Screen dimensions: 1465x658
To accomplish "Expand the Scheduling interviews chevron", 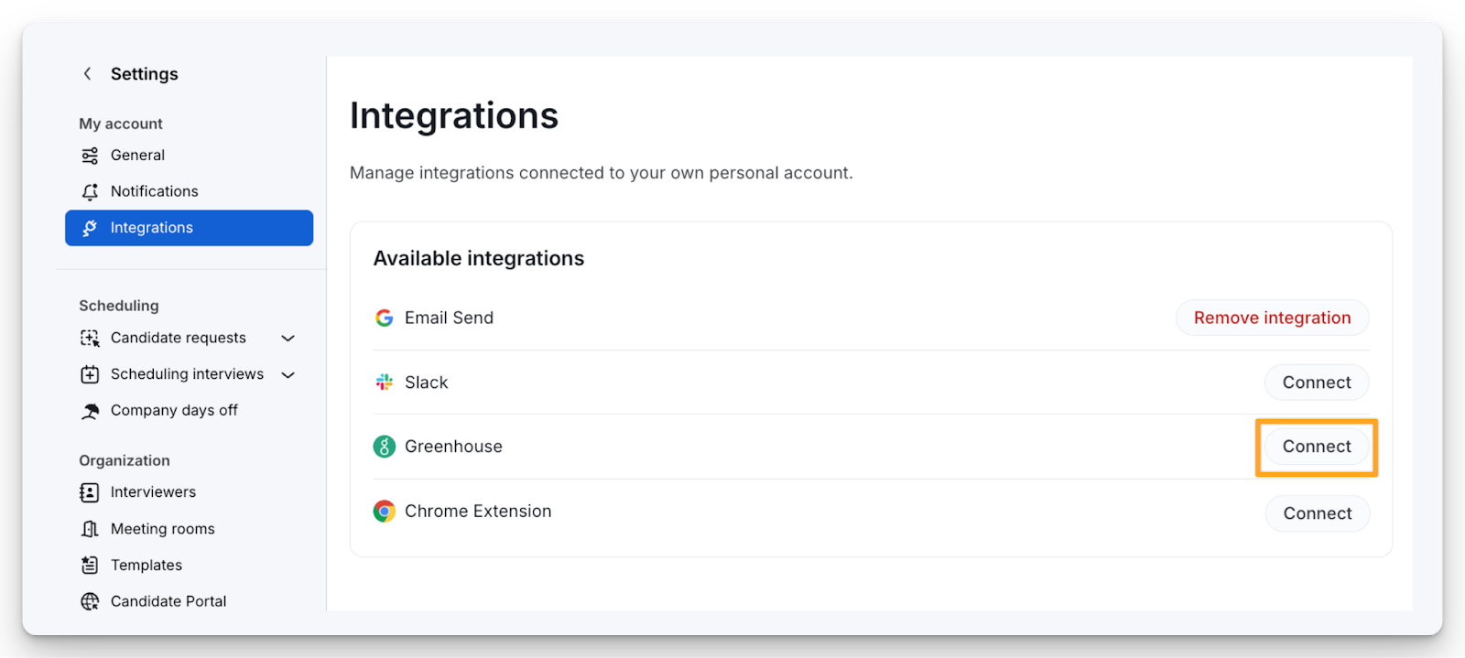I will click(x=288, y=374).
